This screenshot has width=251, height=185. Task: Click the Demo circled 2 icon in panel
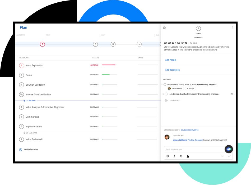pyautogui.click(x=198, y=29)
